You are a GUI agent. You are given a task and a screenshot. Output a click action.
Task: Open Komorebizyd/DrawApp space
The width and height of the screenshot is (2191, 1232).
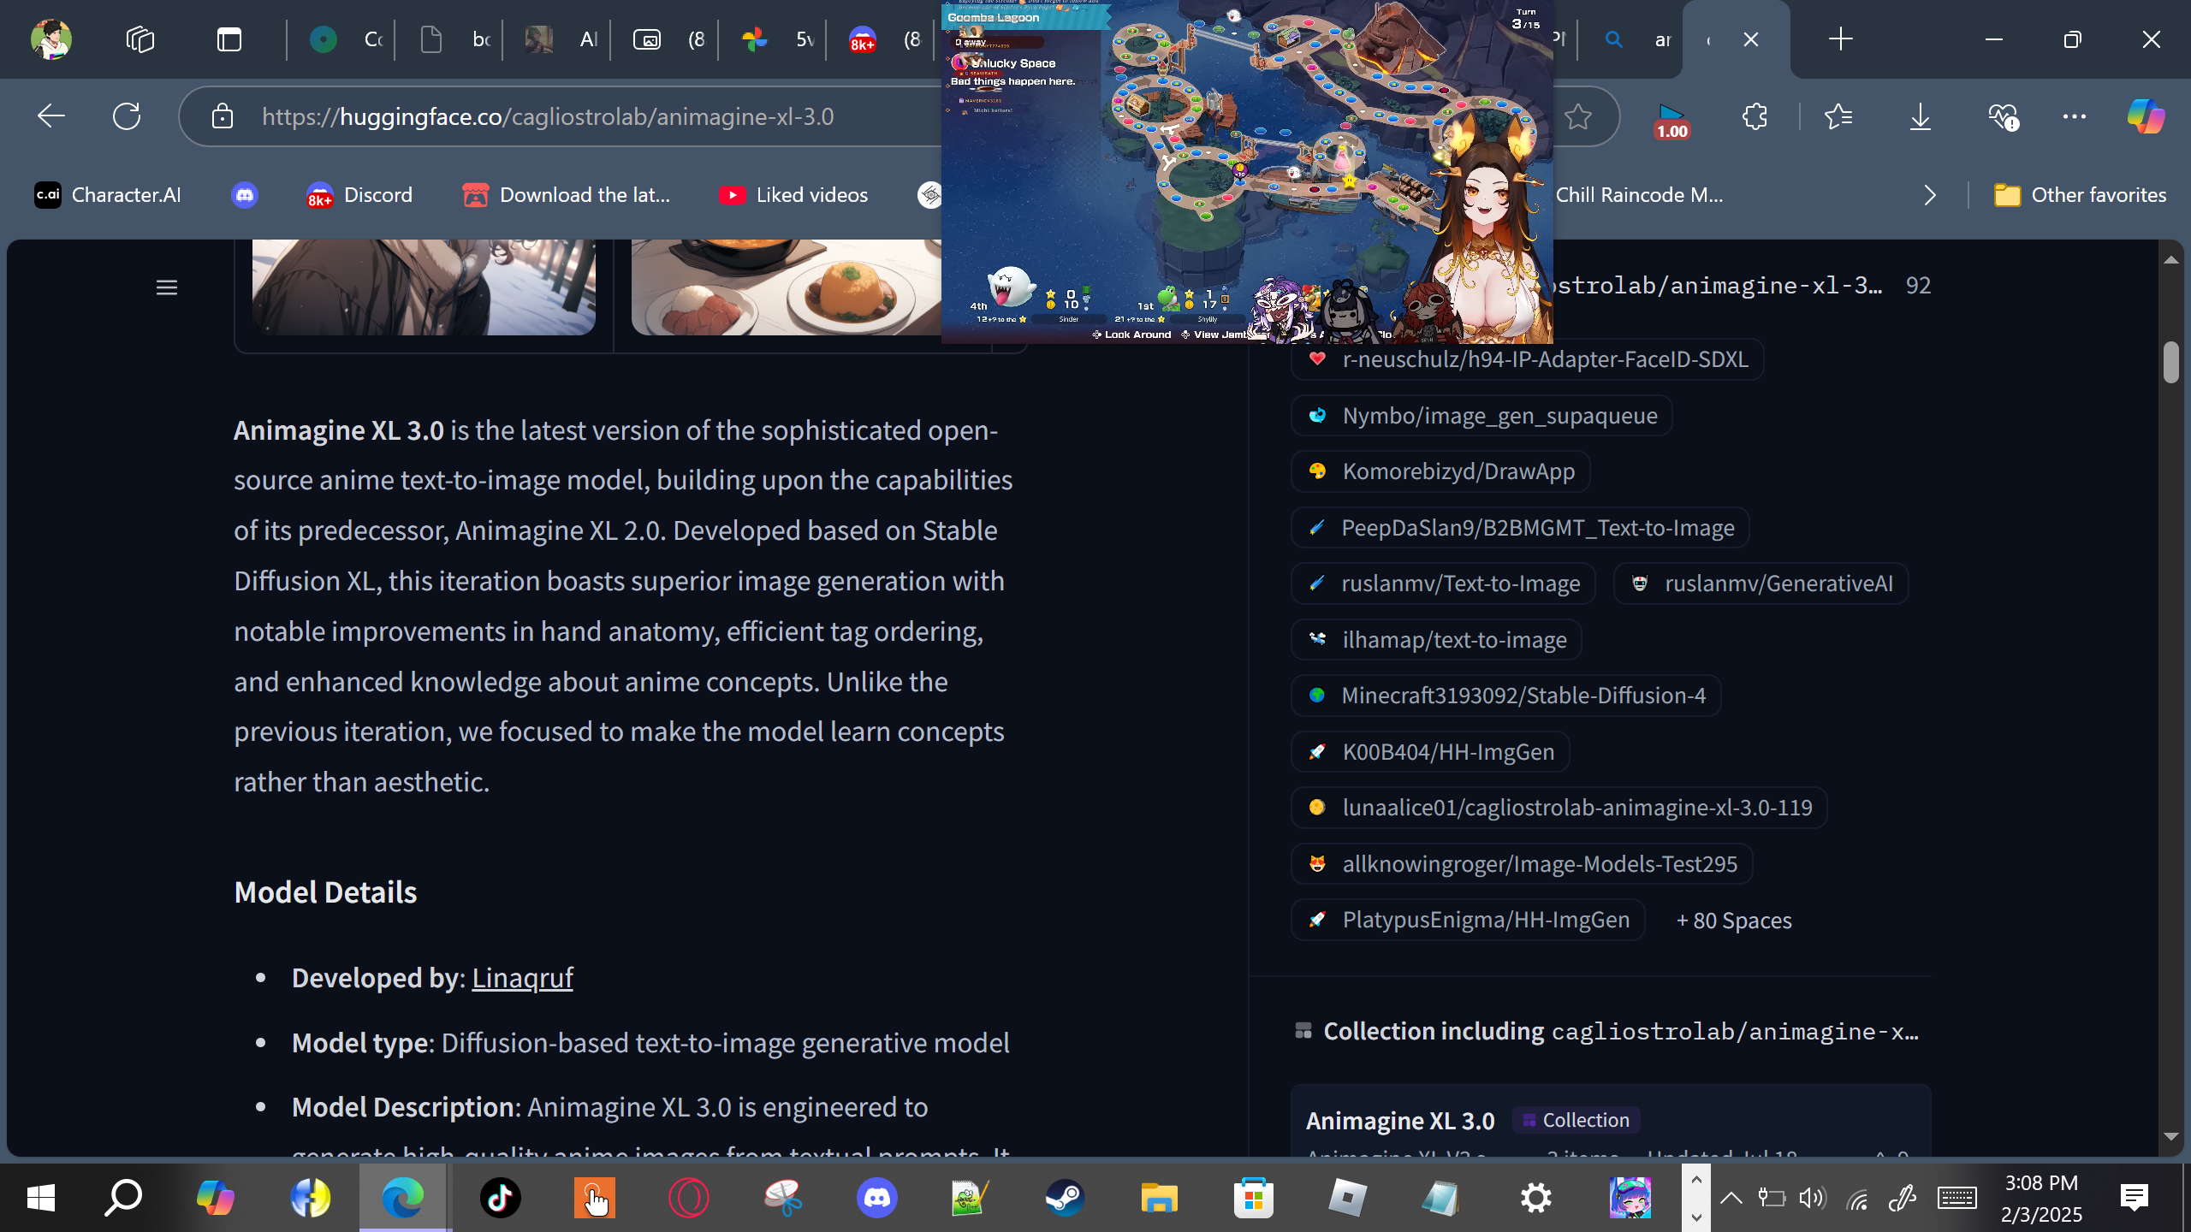click(x=1440, y=471)
